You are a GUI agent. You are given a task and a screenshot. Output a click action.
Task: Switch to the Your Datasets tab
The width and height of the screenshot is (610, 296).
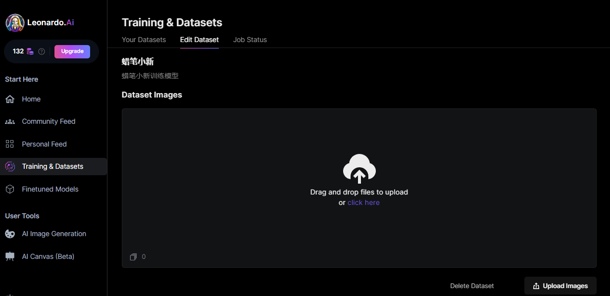point(144,40)
